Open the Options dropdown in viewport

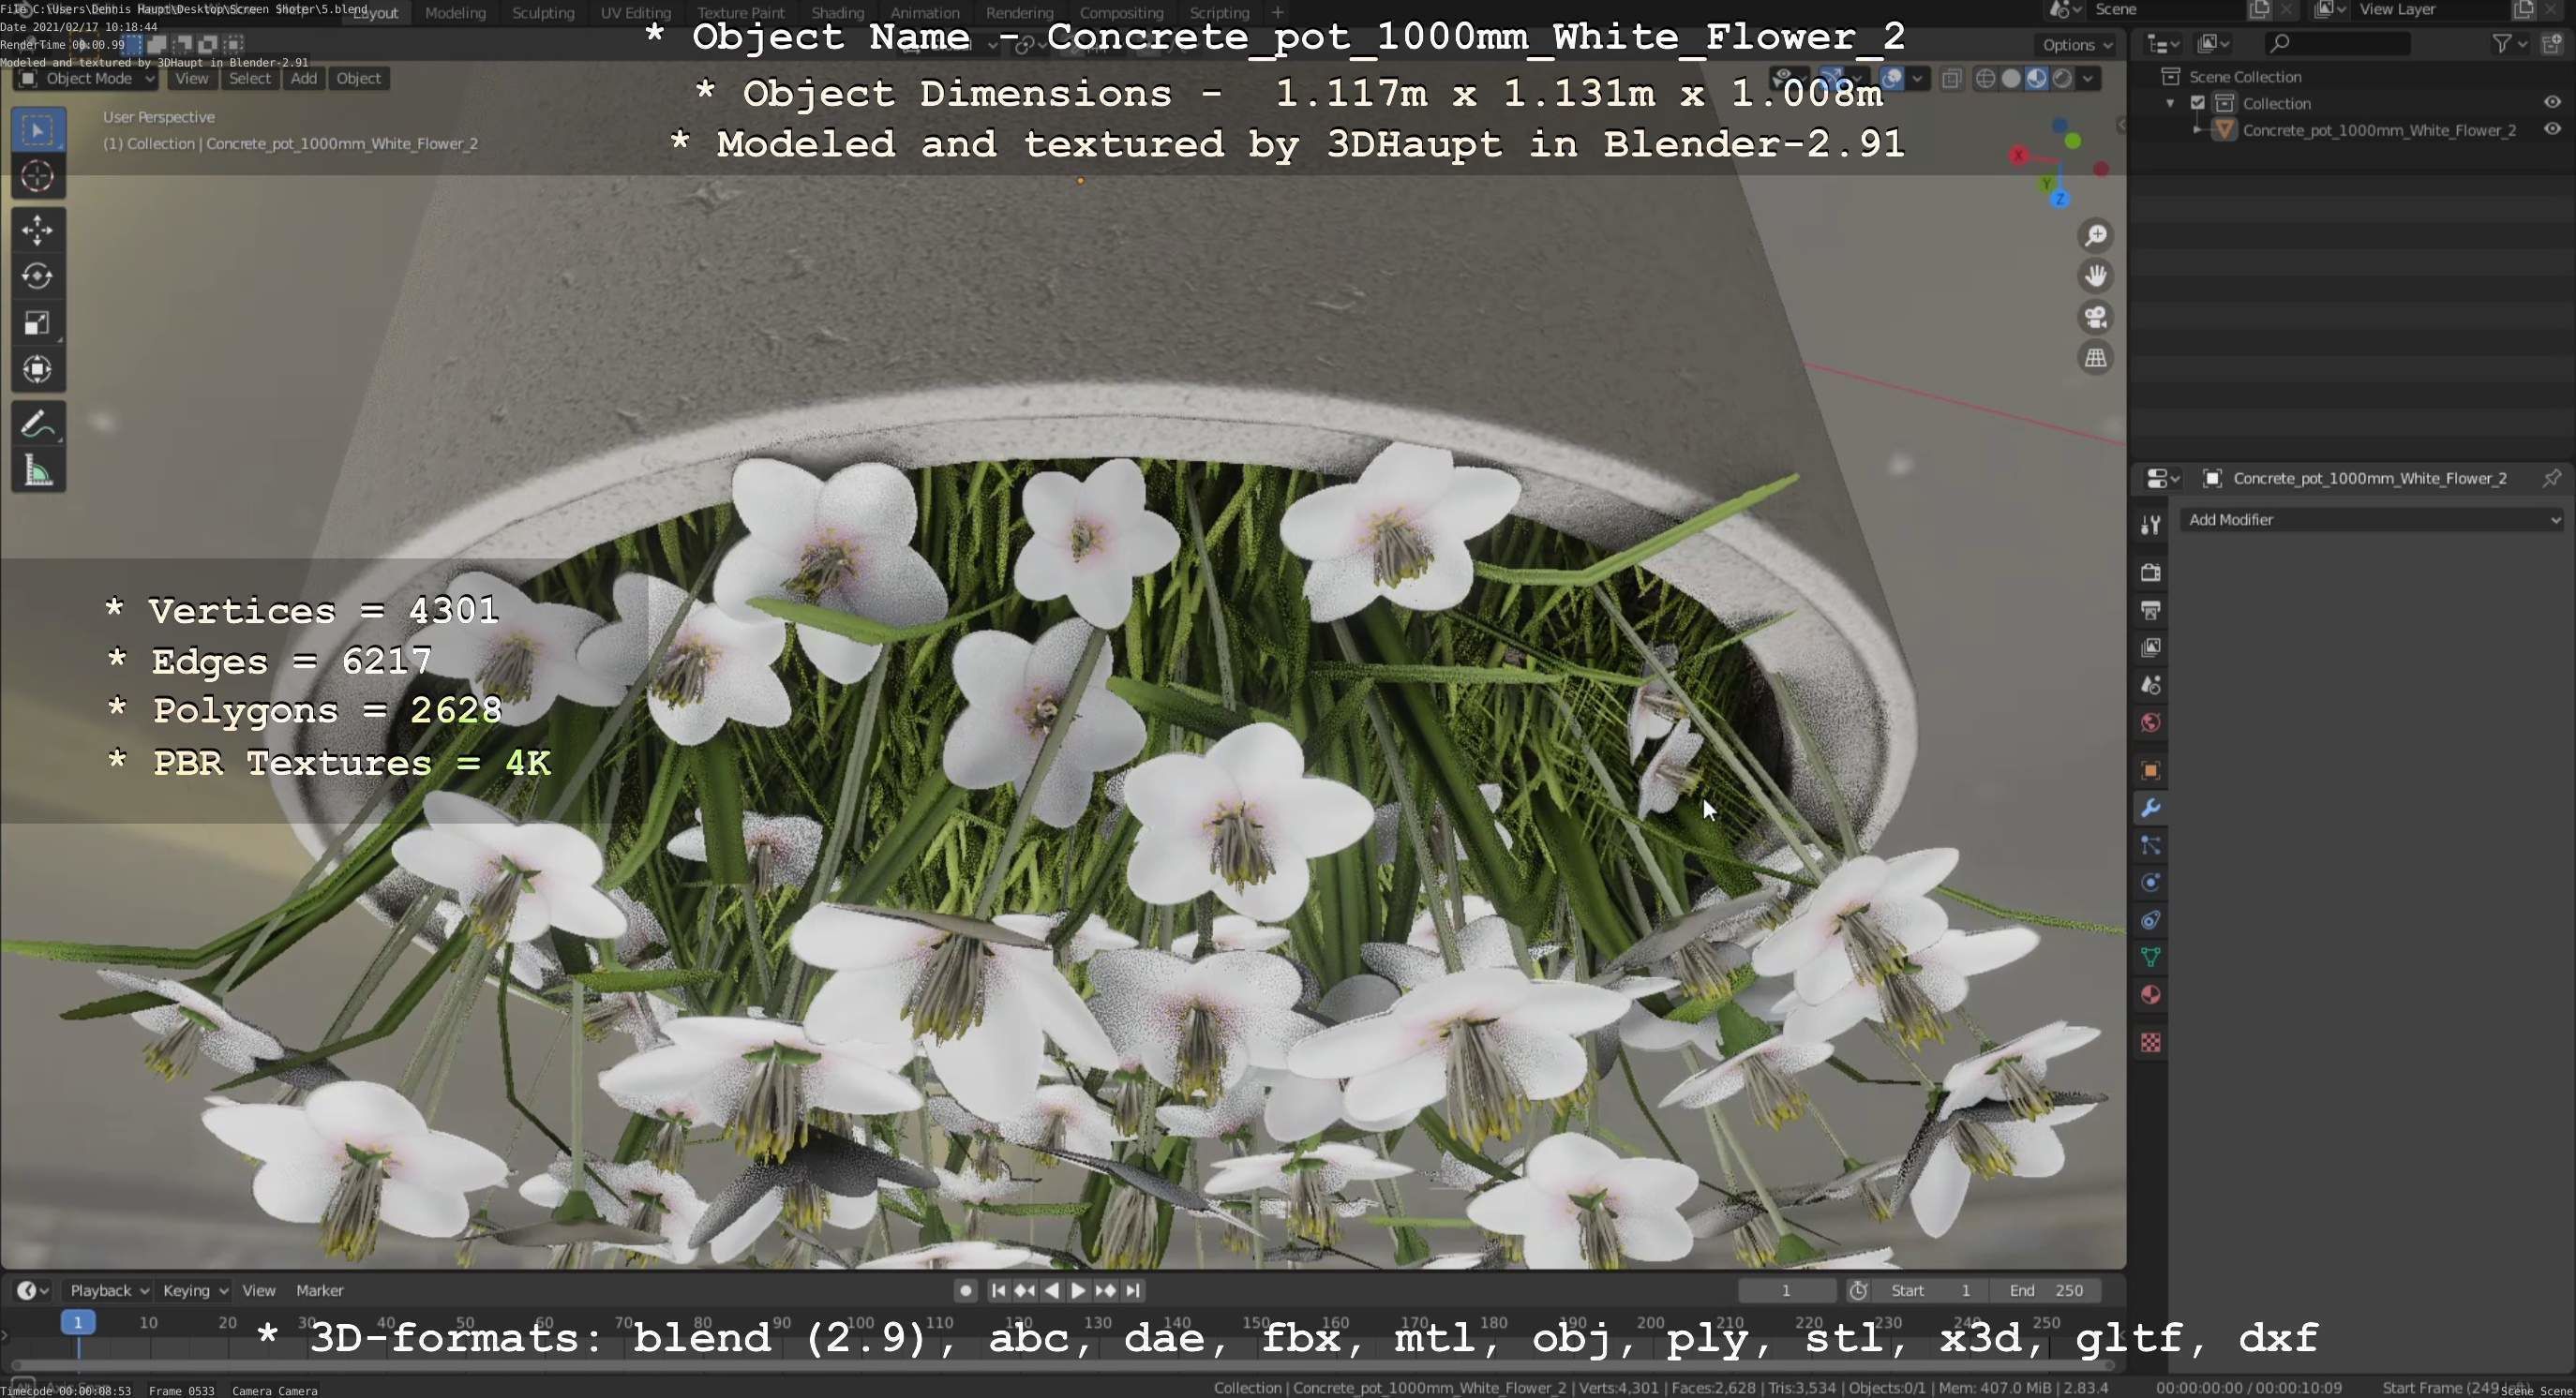pos(2077,44)
